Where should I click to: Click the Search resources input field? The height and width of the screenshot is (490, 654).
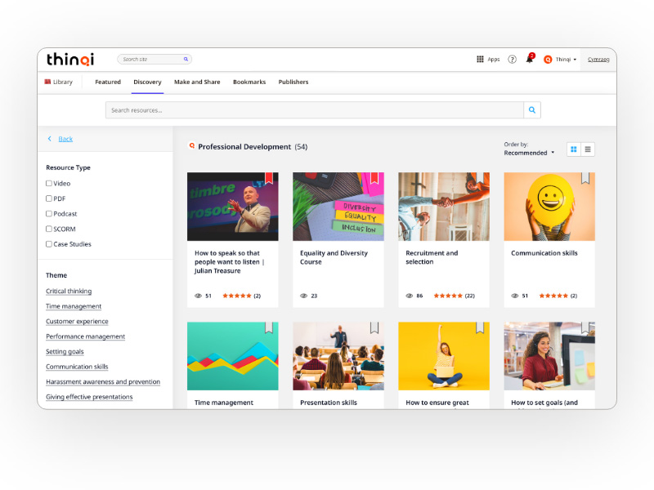(315, 110)
